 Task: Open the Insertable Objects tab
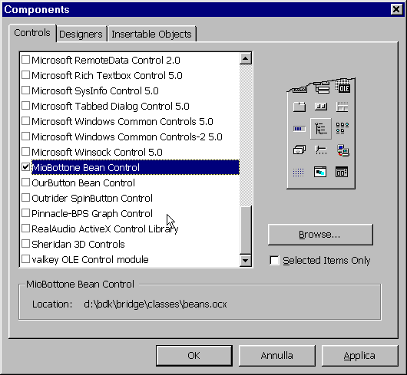[x=151, y=35]
